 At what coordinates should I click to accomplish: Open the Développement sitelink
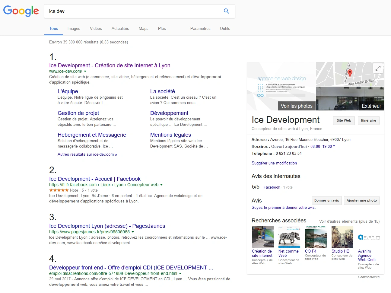point(169,113)
